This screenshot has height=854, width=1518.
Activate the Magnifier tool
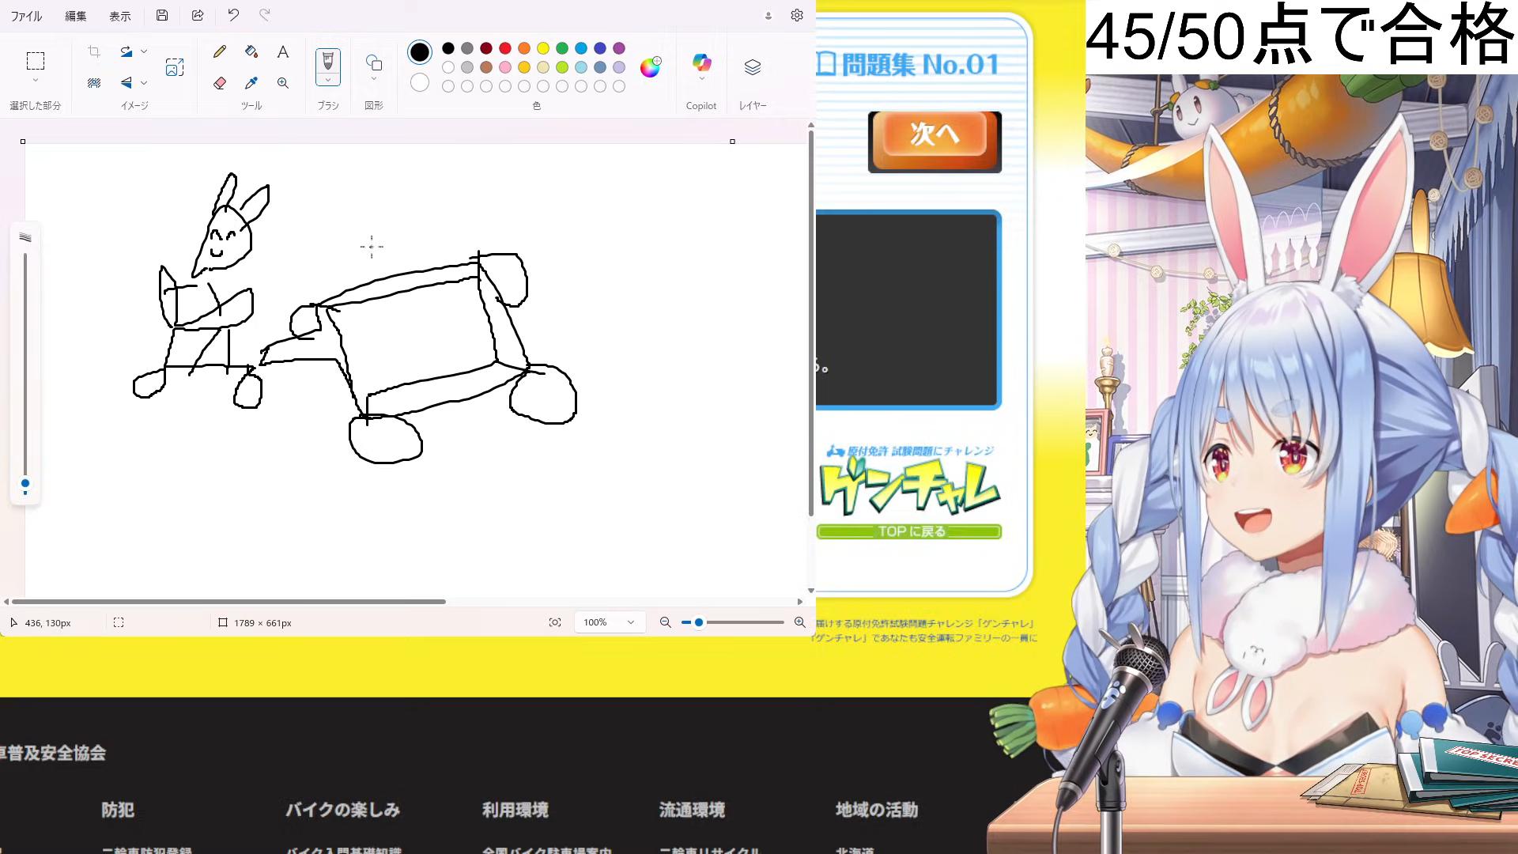coord(282,83)
